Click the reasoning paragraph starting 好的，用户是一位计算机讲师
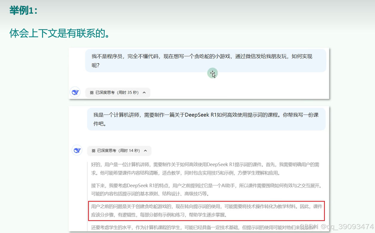 [205, 169]
